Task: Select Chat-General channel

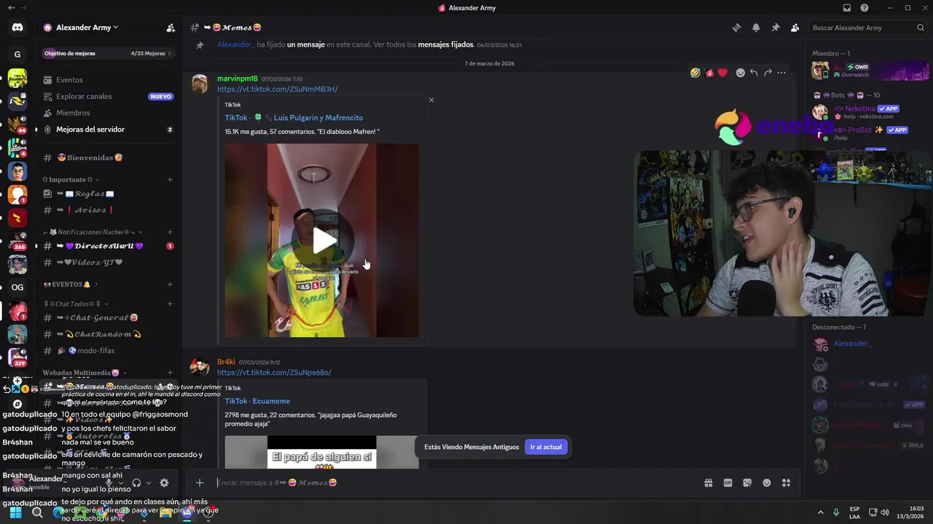Action: 109,317
